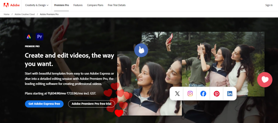Click the Sign In link
This screenshot has height=123, width=278.
[269, 5]
